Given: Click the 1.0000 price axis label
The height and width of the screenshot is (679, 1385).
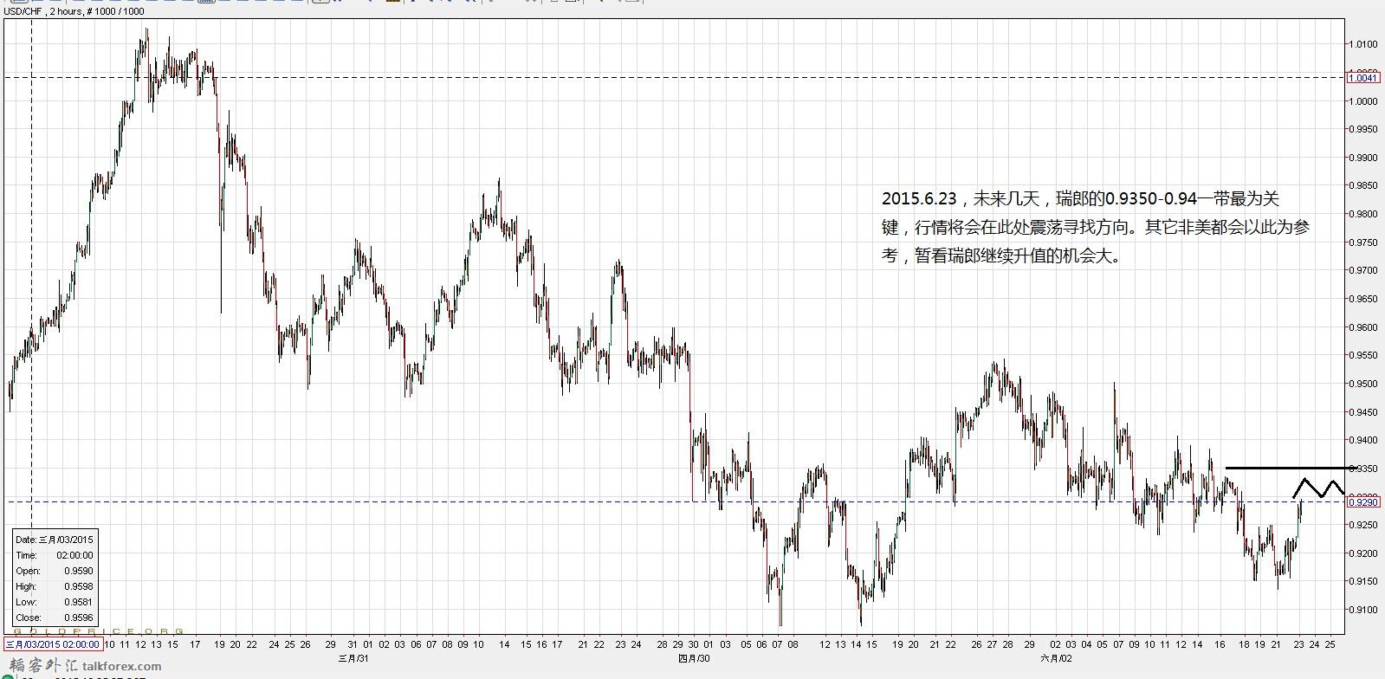Looking at the screenshot, I should click(x=1362, y=100).
